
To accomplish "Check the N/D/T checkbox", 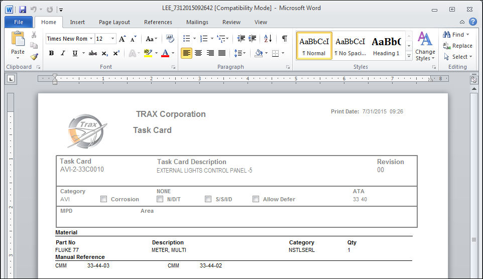I will (160, 199).
